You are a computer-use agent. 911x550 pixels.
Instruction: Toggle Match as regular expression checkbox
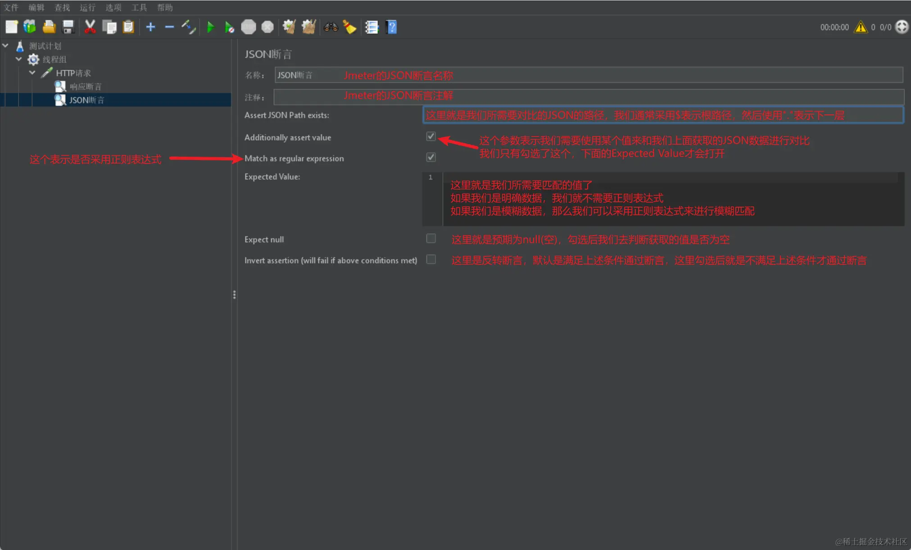tap(431, 157)
